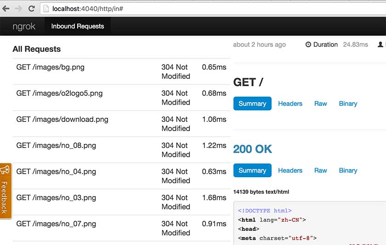Open the Binary tab under 200 OK

[x=348, y=170]
